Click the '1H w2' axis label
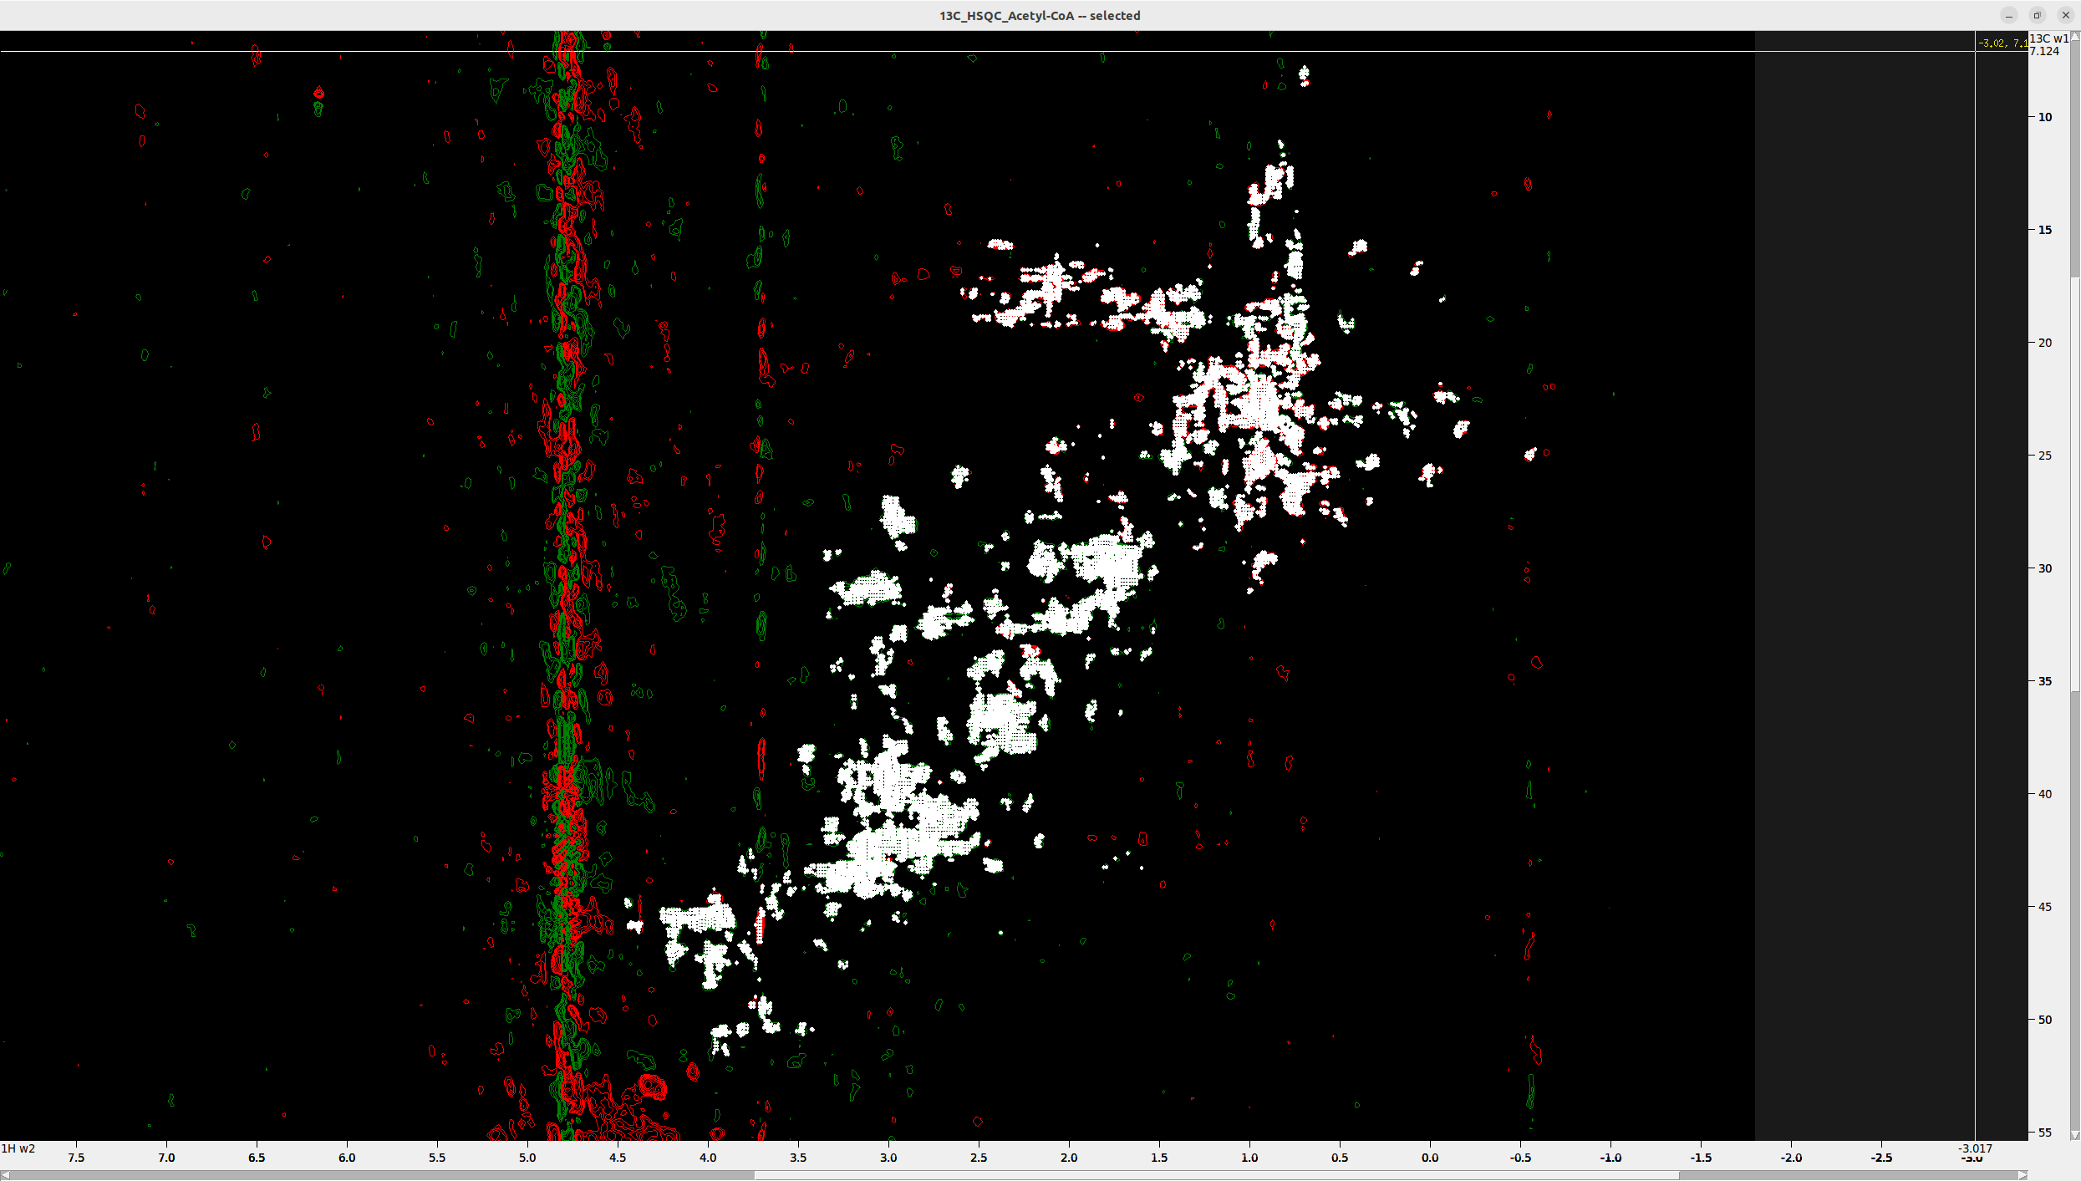 click(18, 1149)
